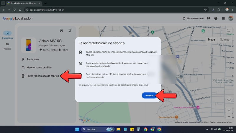
Task: Open the Chrome three-dot menu
Action: point(232,10)
